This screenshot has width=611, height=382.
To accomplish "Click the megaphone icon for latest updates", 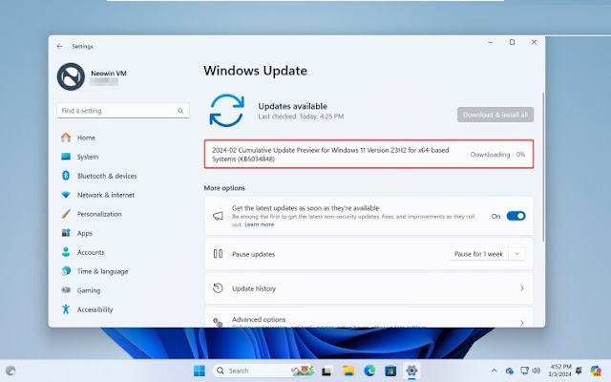I will pyautogui.click(x=218, y=216).
